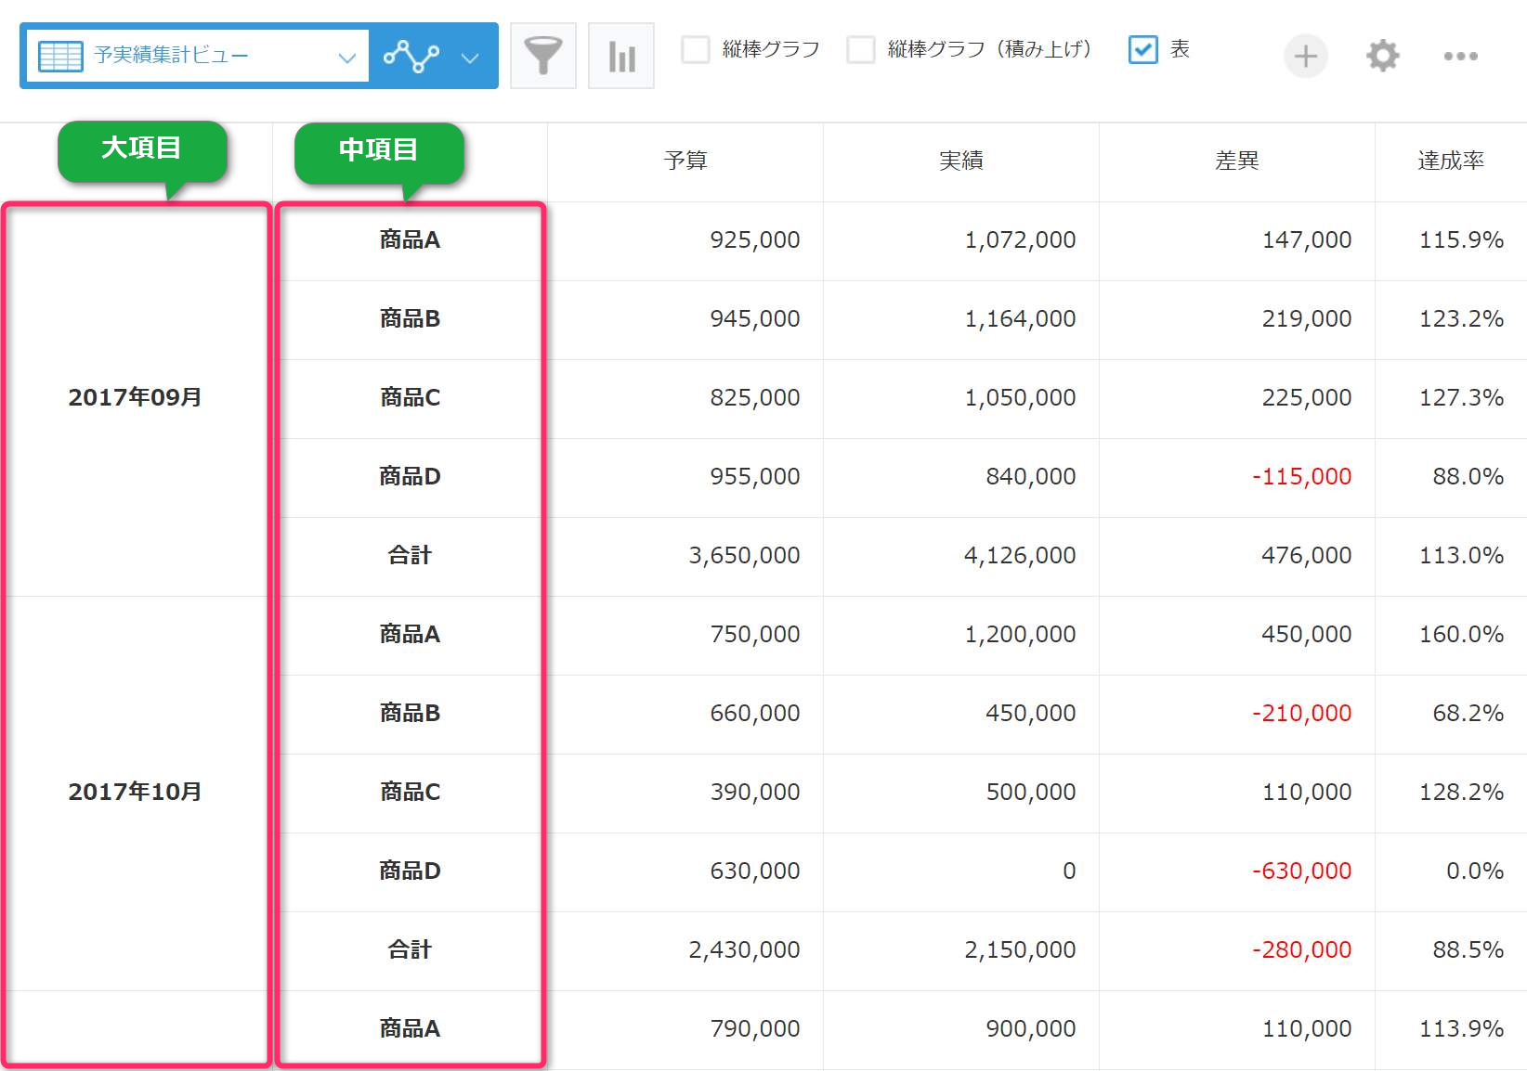Click achievement rate 115.9%
Image resolution: width=1527 pixels, height=1071 pixels.
click(1461, 240)
